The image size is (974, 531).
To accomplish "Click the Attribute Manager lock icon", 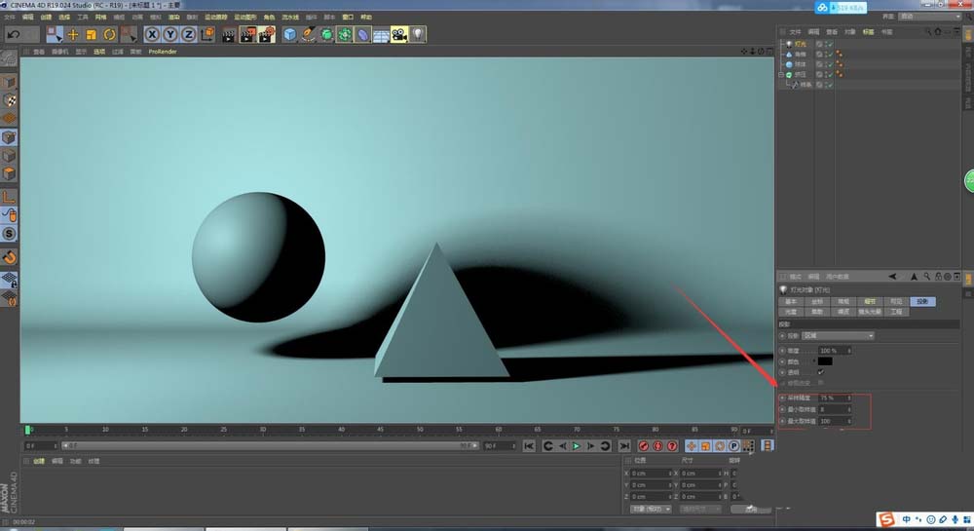I will coord(939,277).
